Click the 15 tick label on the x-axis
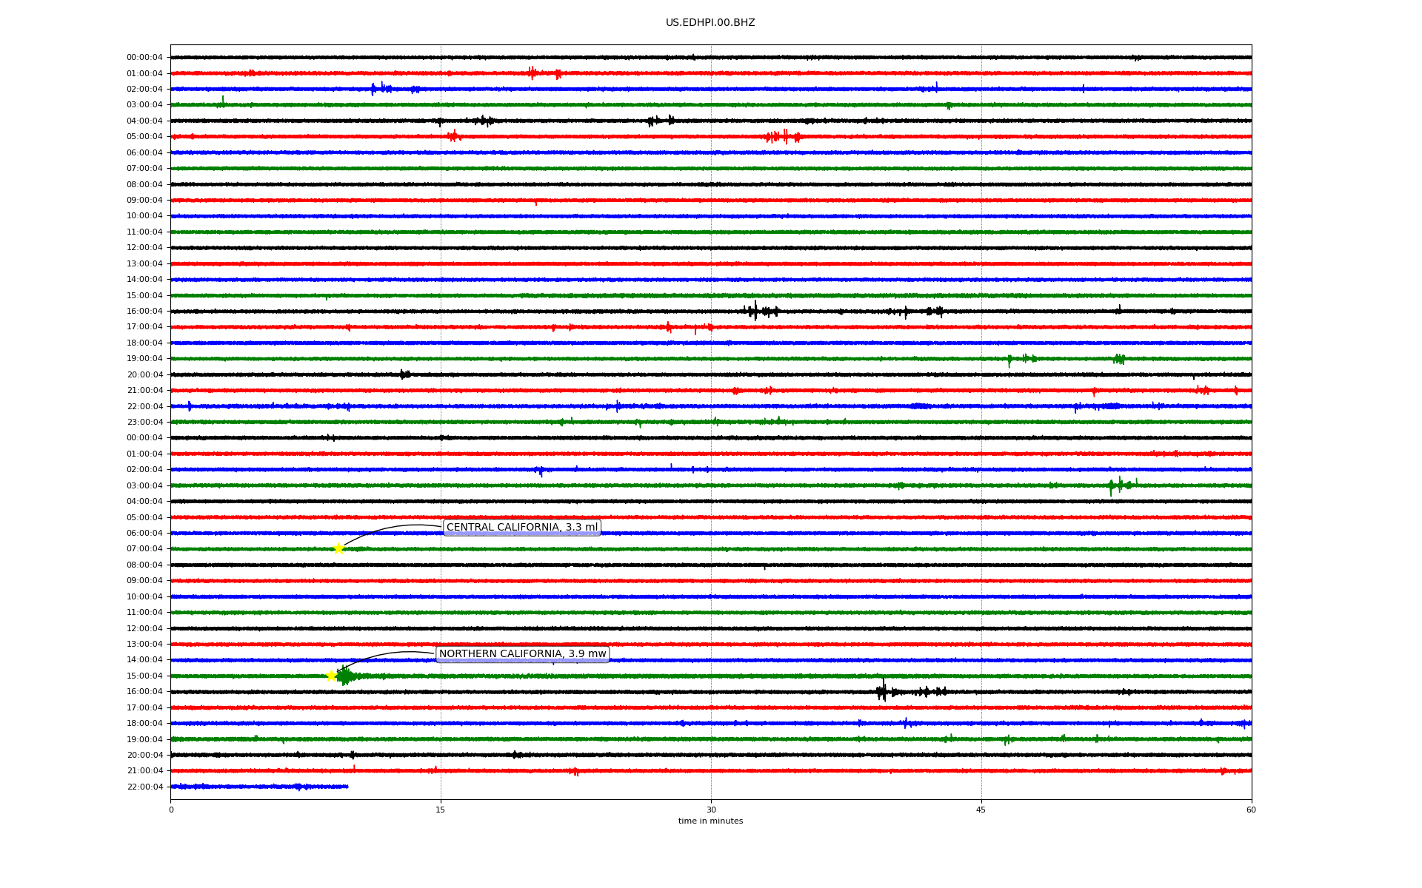This screenshot has height=888, width=1422. click(441, 810)
